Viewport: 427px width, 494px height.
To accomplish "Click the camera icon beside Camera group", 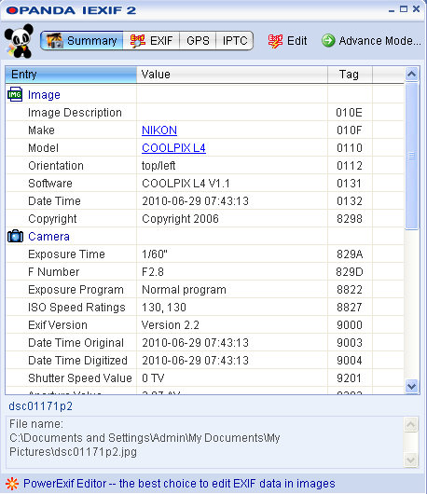I will tap(16, 237).
